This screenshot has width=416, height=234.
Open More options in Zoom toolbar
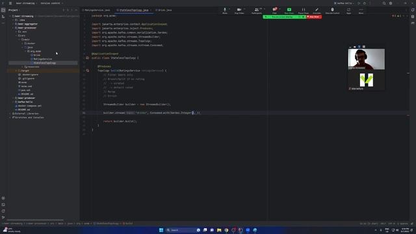point(361,10)
